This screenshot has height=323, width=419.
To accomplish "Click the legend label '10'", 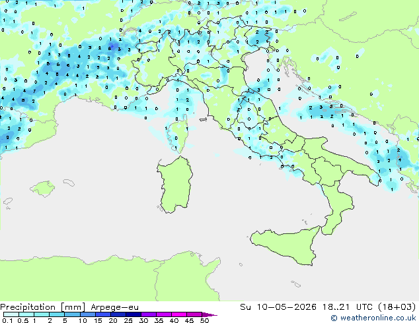I will (83, 320).
